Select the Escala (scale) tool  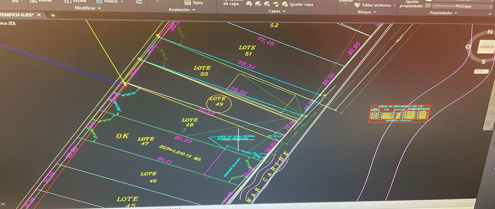pyautogui.click(x=75, y=1)
